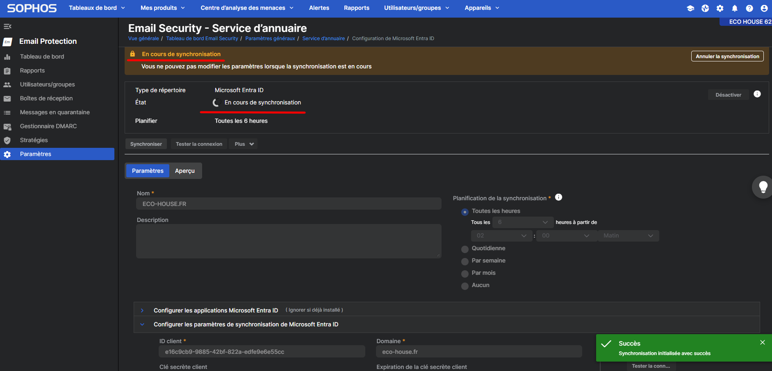Screen dimensions: 772x371
Task: Click the Tester la connexion button
Action: pos(199,144)
